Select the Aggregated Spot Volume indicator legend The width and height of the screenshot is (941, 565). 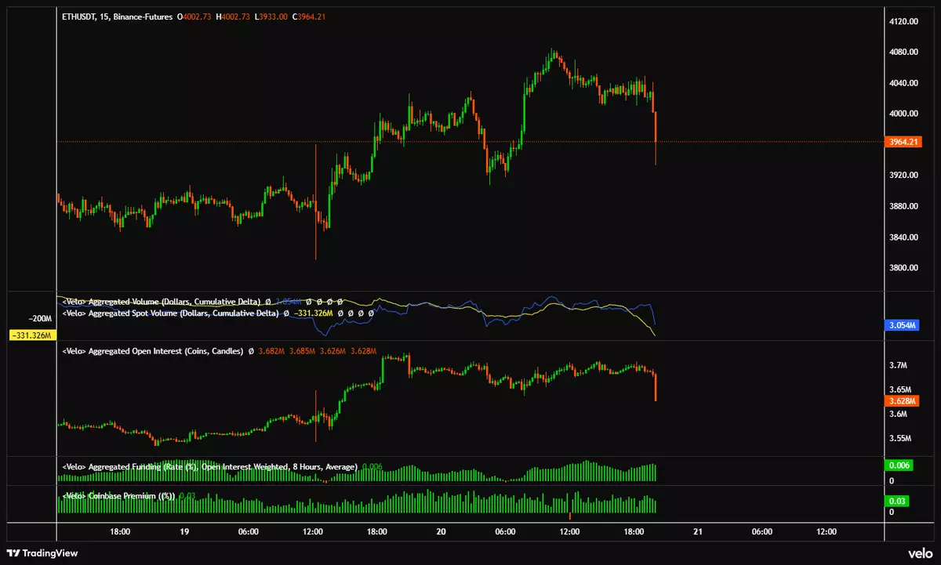click(x=170, y=313)
